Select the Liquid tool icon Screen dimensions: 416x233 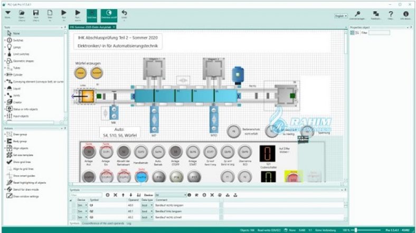click(10, 88)
